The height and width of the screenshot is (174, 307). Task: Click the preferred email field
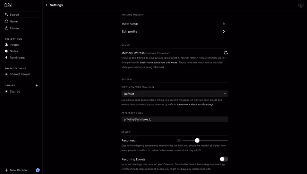pos(174,119)
